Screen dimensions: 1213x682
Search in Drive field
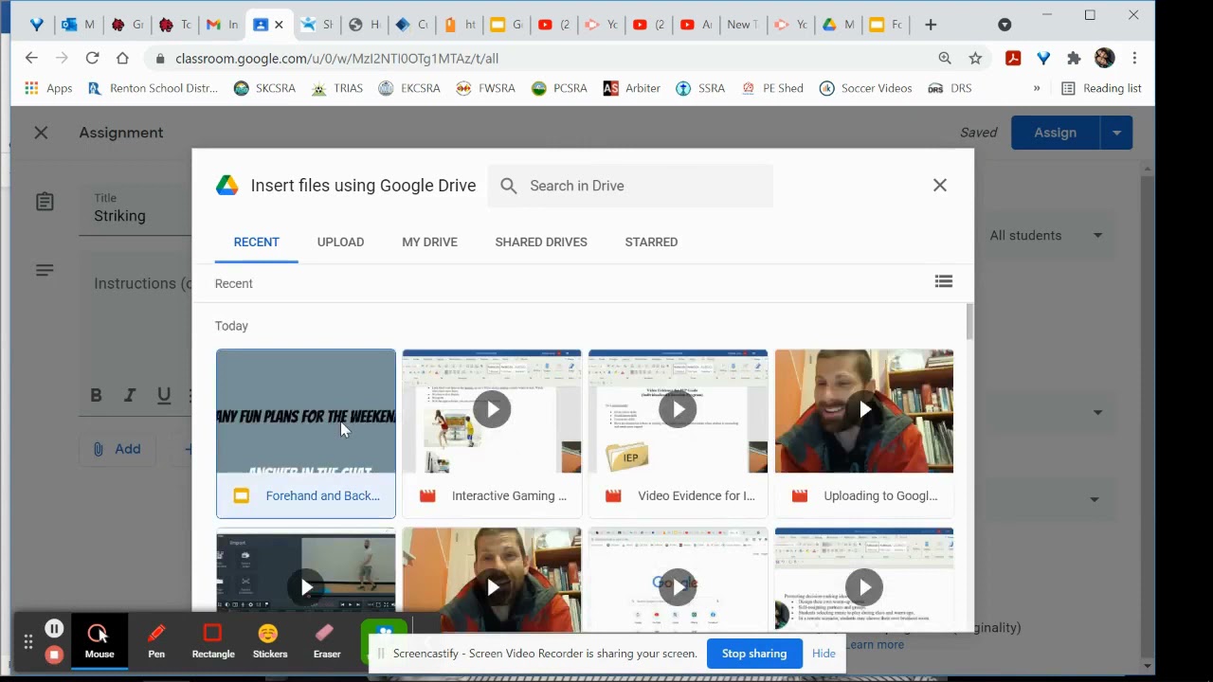[x=630, y=186]
